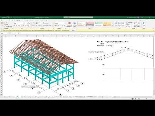The image size is (155, 116).
Task: Click the Comments button
Action: (x=150, y=20)
